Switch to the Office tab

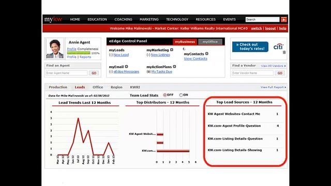pyautogui.click(x=98, y=87)
